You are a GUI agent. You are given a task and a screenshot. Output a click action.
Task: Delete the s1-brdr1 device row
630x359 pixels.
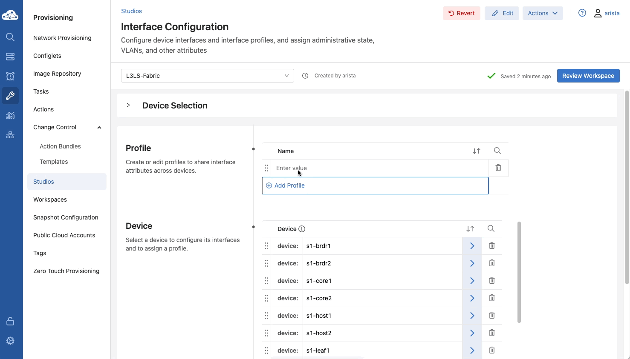pos(491,246)
